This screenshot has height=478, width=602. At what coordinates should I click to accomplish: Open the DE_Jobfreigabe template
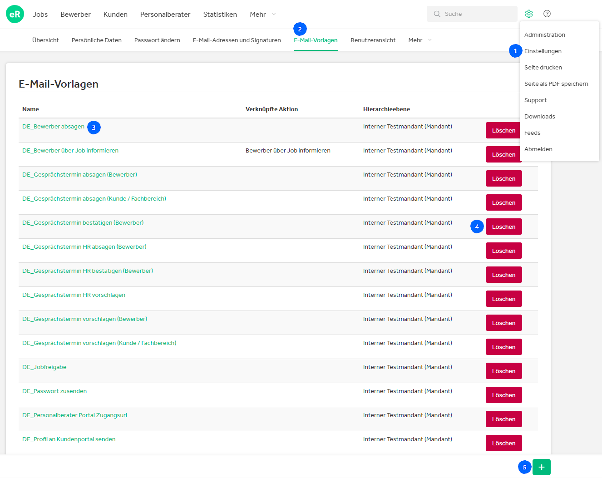pyautogui.click(x=44, y=367)
